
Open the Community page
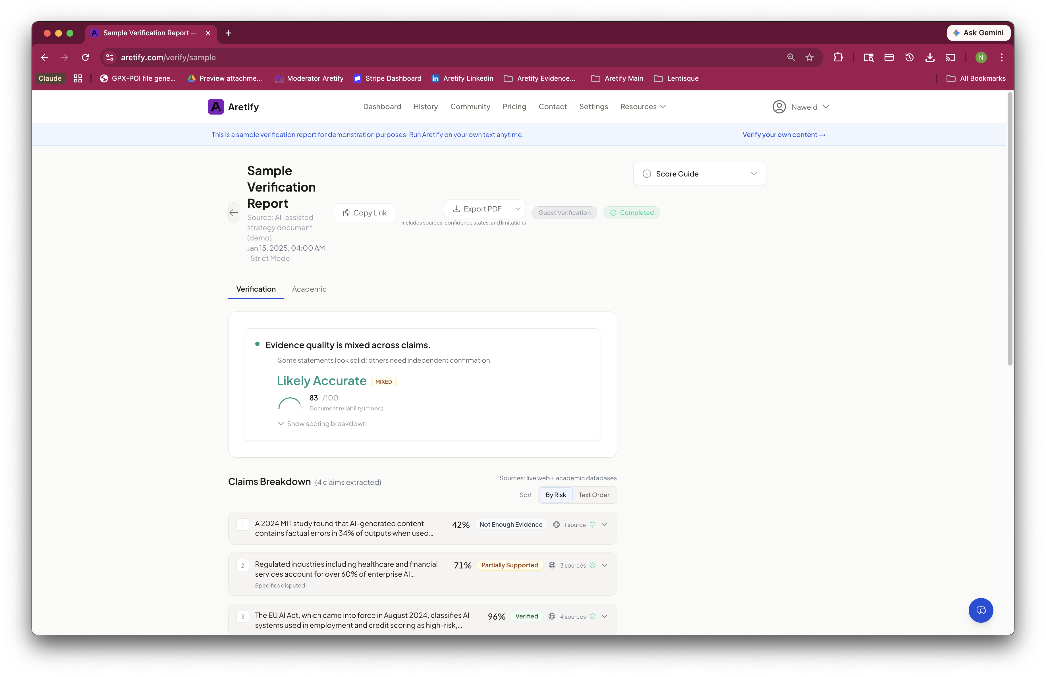(470, 107)
